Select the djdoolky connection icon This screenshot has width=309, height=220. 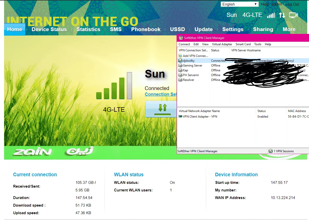pyautogui.click(x=180, y=61)
